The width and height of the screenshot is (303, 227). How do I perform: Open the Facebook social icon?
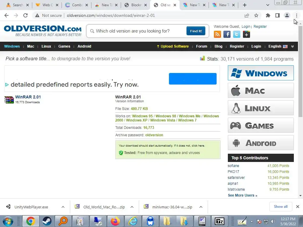pyautogui.click(x=227, y=35)
